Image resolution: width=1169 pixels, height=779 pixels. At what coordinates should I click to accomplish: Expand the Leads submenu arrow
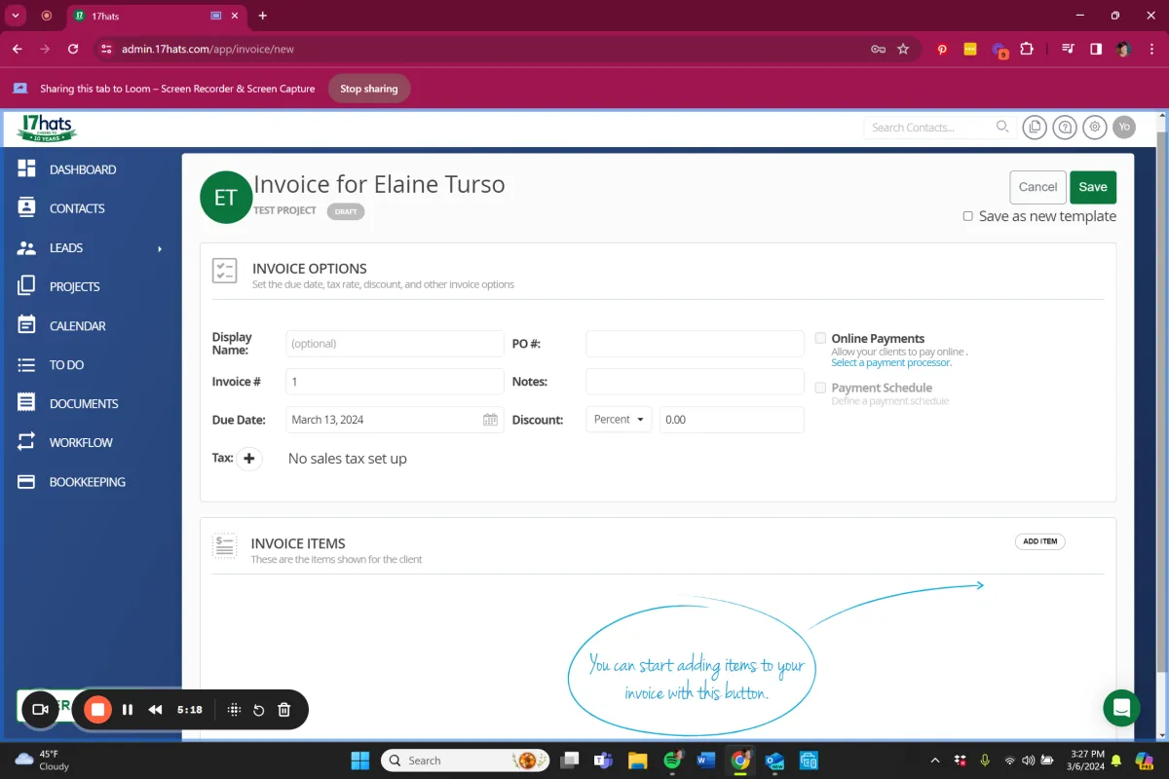160,248
